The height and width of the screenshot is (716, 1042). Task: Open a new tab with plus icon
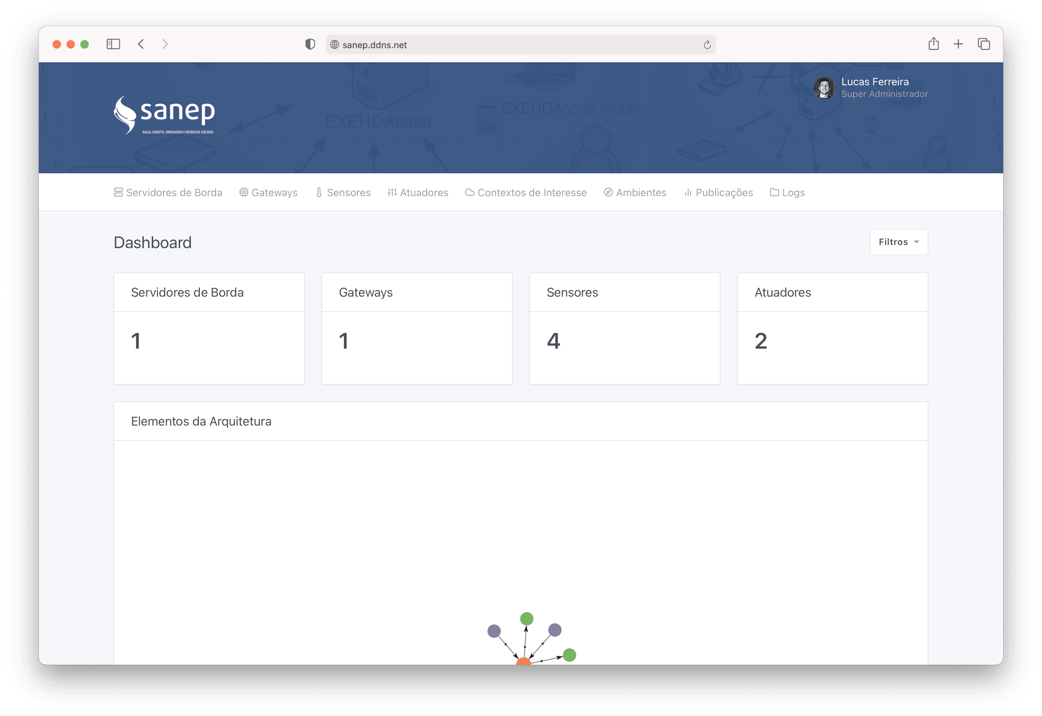tap(958, 44)
